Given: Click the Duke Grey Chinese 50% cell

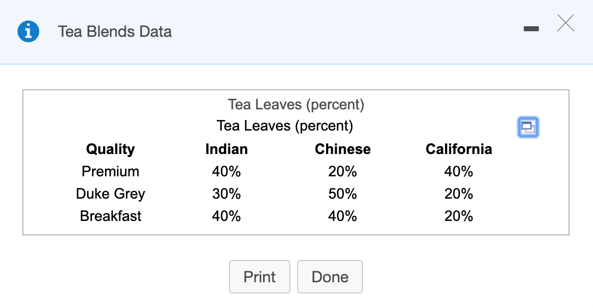Looking at the screenshot, I should [343, 194].
